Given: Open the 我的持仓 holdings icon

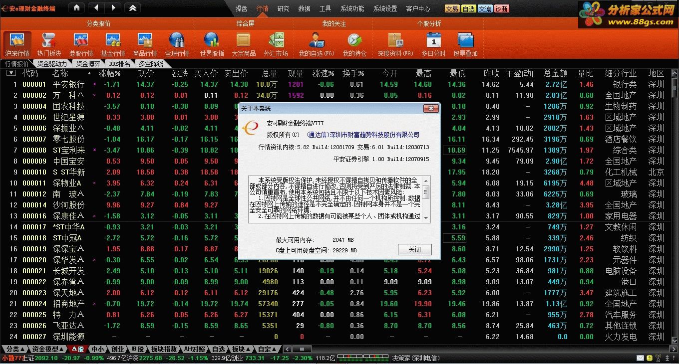Looking at the screenshot, I should pos(354,44).
